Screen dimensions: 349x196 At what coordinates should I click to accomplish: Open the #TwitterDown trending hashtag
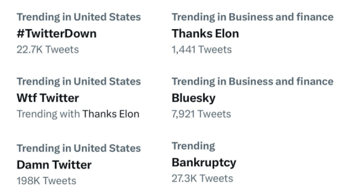click(56, 33)
